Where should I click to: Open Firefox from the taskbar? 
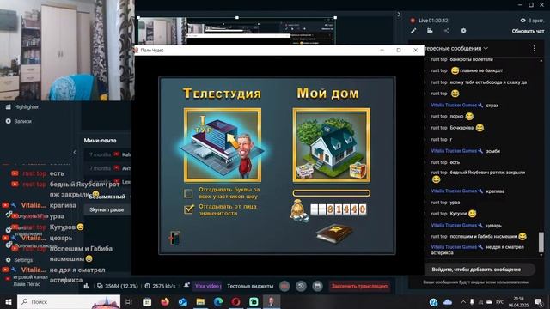click(164, 301)
